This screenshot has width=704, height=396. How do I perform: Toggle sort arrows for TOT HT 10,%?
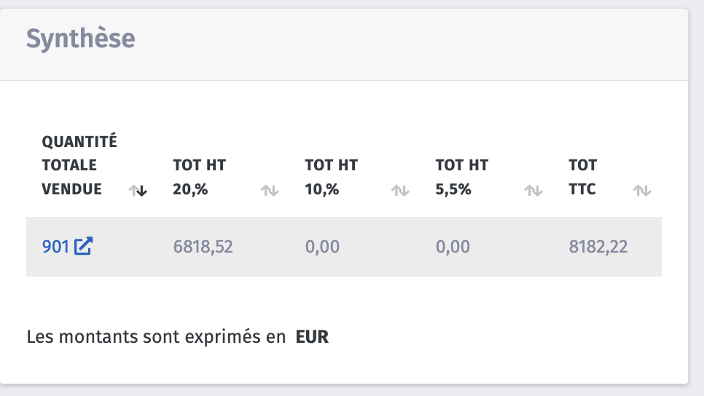(x=400, y=191)
